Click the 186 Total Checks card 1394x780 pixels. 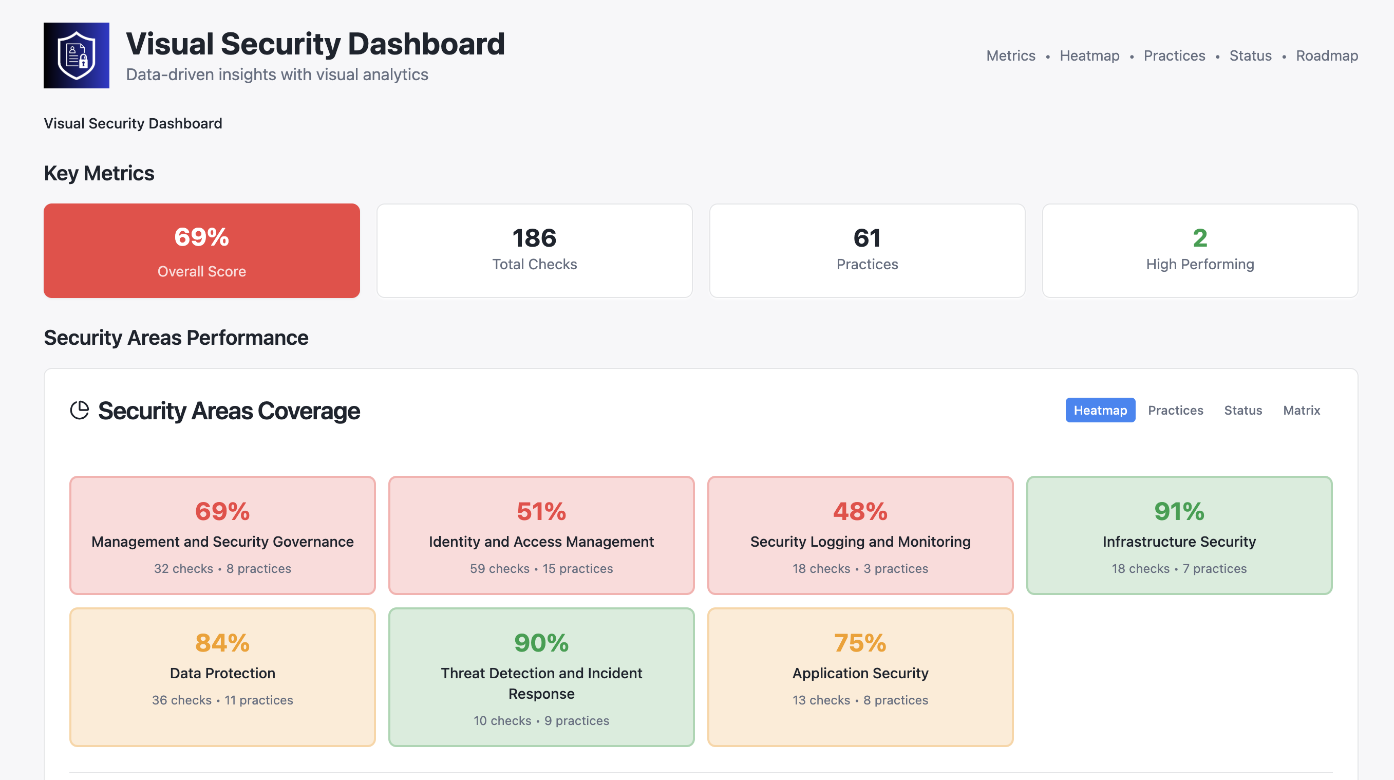tap(534, 251)
